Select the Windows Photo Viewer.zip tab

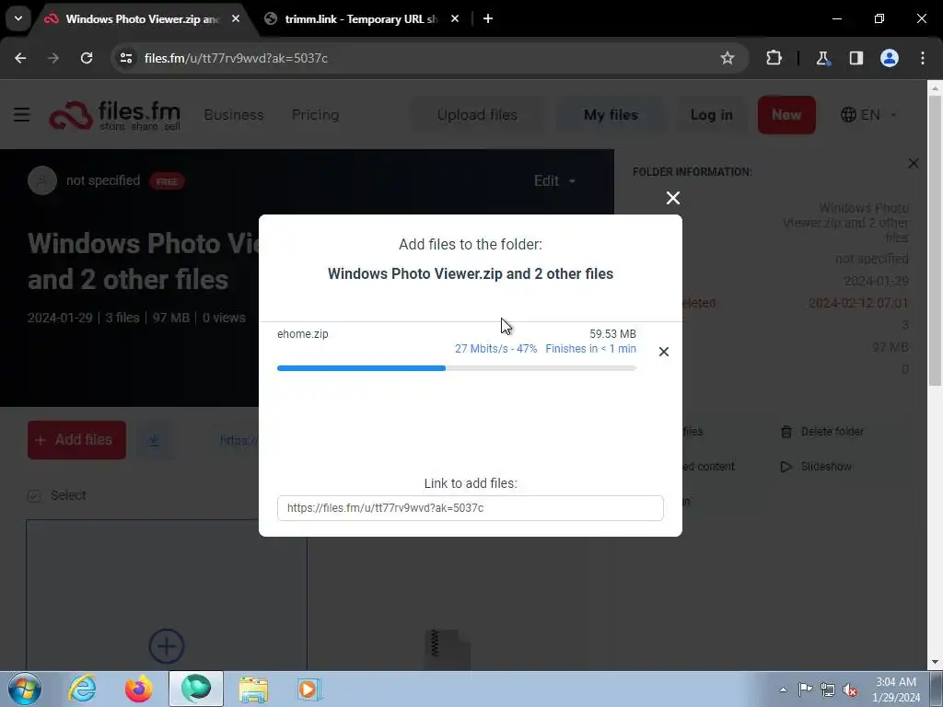(x=141, y=19)
